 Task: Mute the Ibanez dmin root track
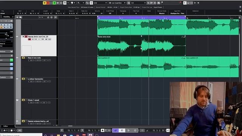point(23,37)
